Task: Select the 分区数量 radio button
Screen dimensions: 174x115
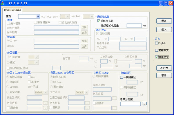Action: 8,57
